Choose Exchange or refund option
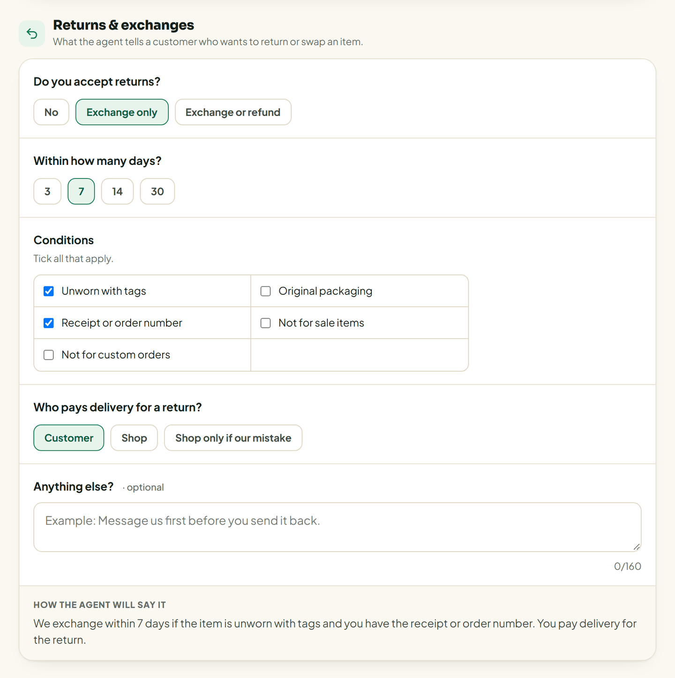Image resolution: width=675 pixels, height=678 pixels. click(233, 112)
